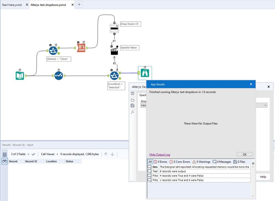Viewport: 275px width, 201px height.
Task: Click the down arrow in the Results toolbar
Action: [x=112, y=154]
